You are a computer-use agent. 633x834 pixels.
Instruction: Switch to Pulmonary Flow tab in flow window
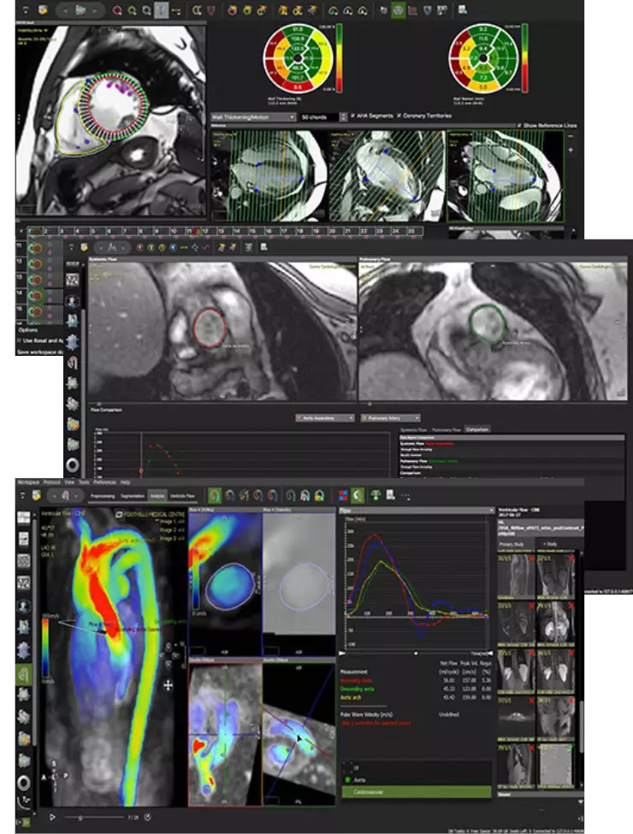[447, 429]
